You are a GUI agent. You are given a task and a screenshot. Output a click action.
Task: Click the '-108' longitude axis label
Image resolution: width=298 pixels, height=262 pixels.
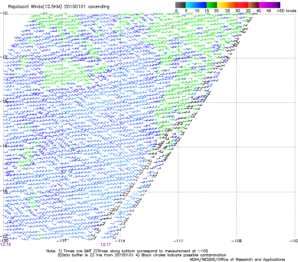[236, 241]
